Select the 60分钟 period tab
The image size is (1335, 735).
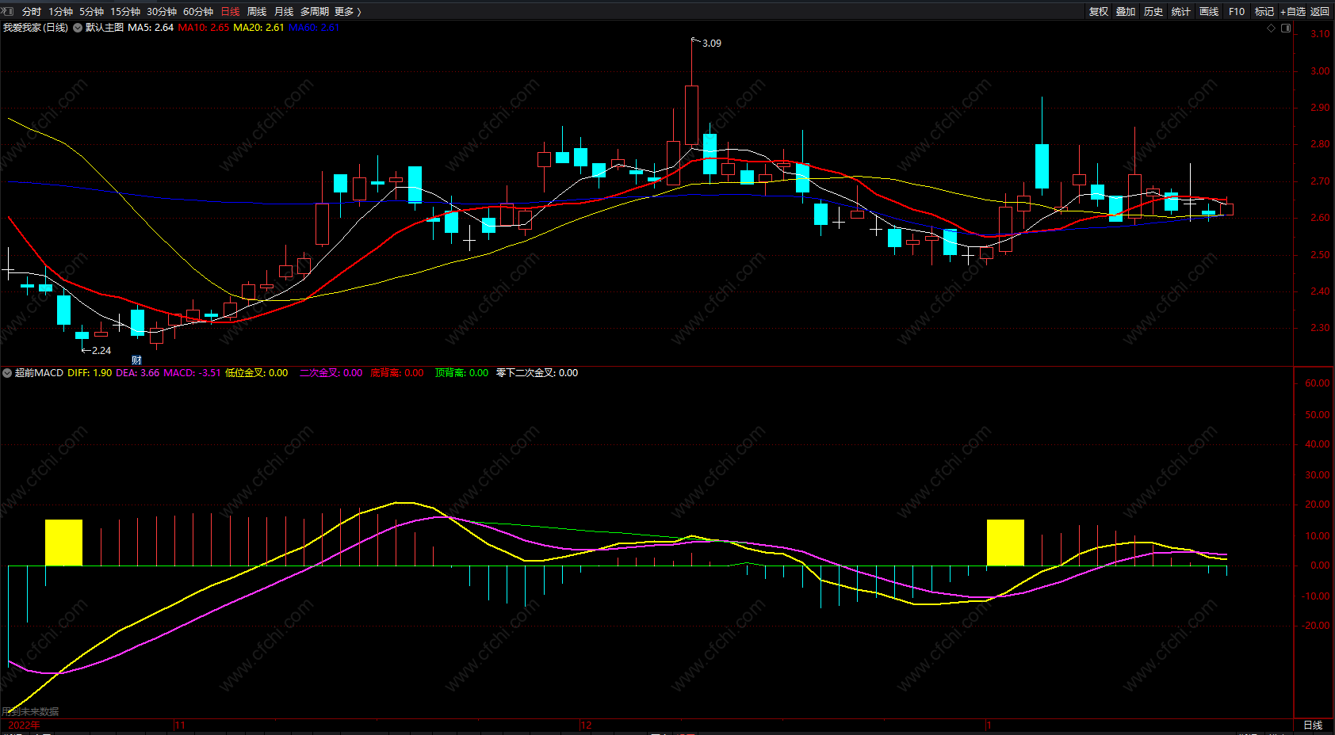coord(198,11)
